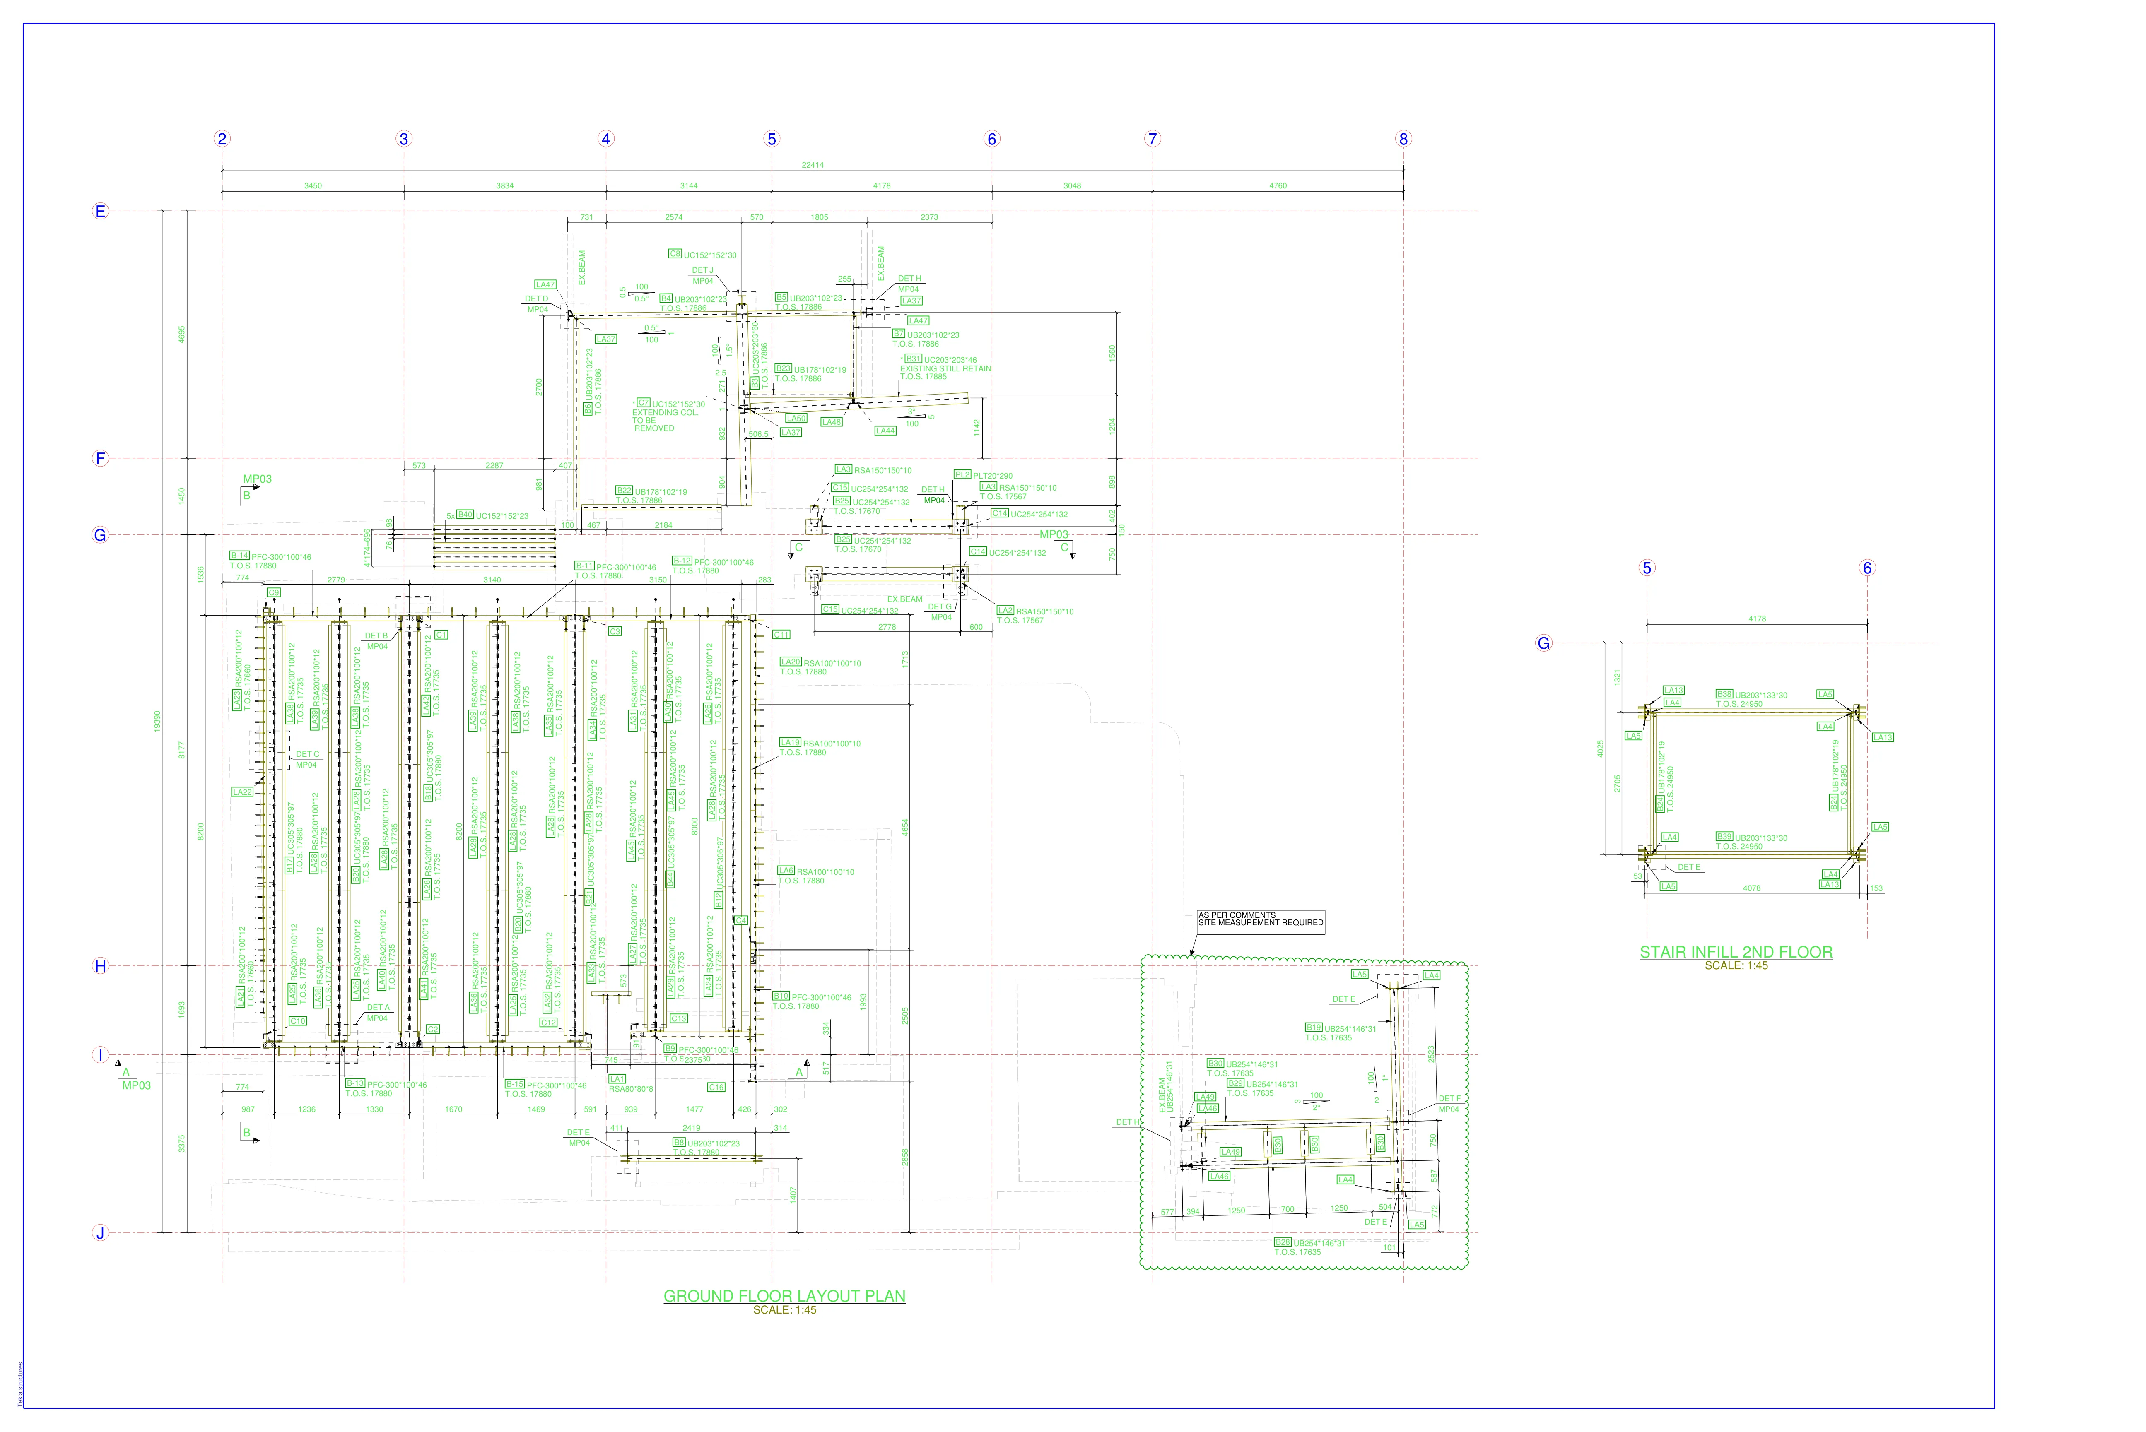Click the B38 UB203*133*30 mark

pos(1751,695)
